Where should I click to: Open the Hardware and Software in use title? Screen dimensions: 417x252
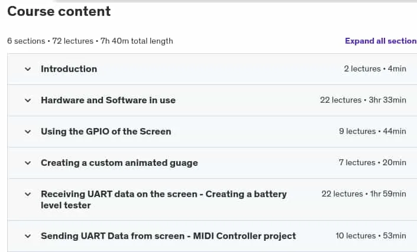[108, 100]
